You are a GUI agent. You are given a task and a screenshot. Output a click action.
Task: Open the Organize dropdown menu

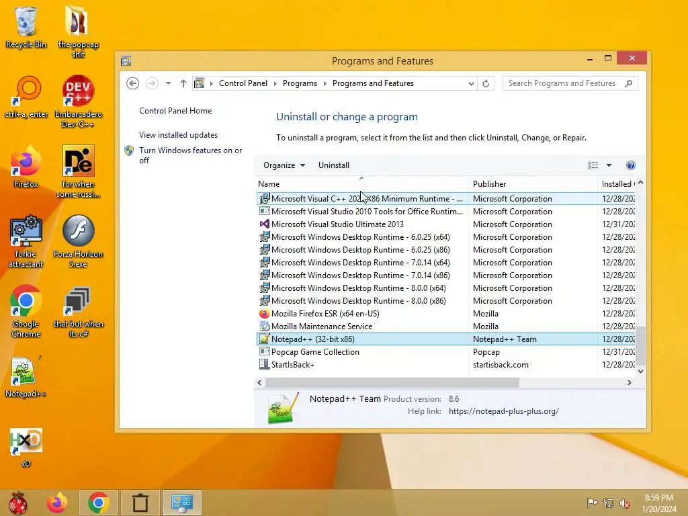pos(284,165)
